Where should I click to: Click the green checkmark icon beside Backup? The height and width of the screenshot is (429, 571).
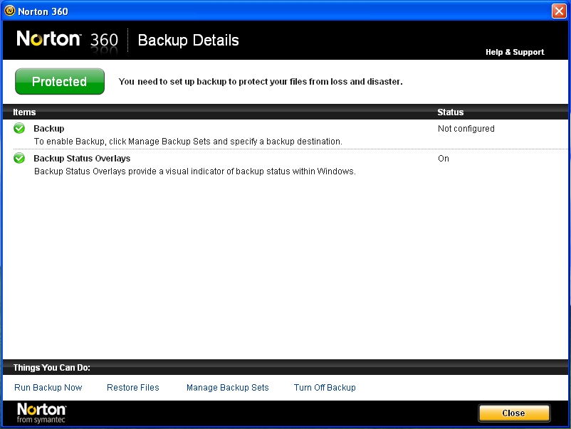pos(19,129)
